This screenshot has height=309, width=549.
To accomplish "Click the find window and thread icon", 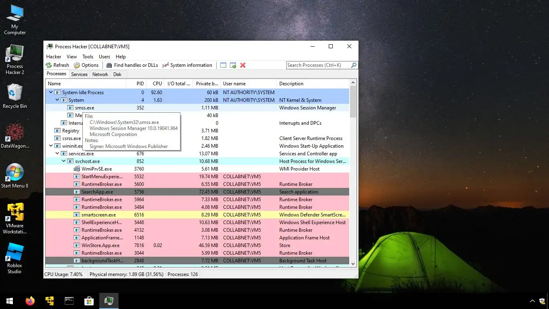I will coord(233,65).
